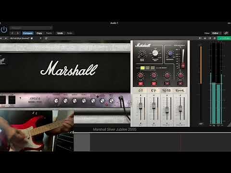Click the UAD preset name in the toolbar

19,38
